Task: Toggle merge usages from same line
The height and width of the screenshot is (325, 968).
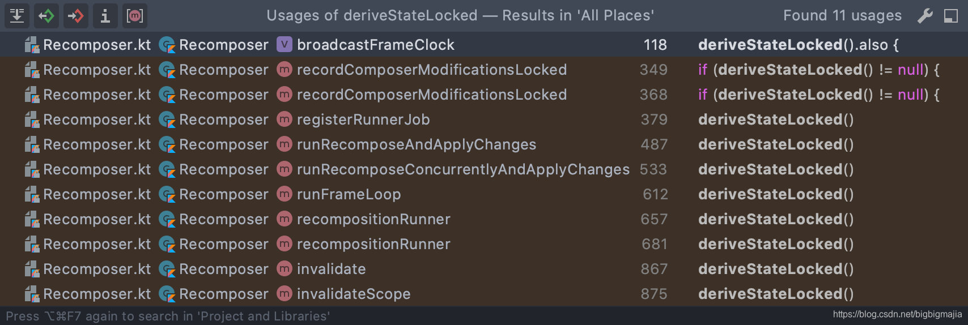Action: pos(17,15)
